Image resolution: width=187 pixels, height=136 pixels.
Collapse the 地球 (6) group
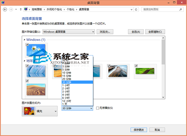[x=24, y=61]
